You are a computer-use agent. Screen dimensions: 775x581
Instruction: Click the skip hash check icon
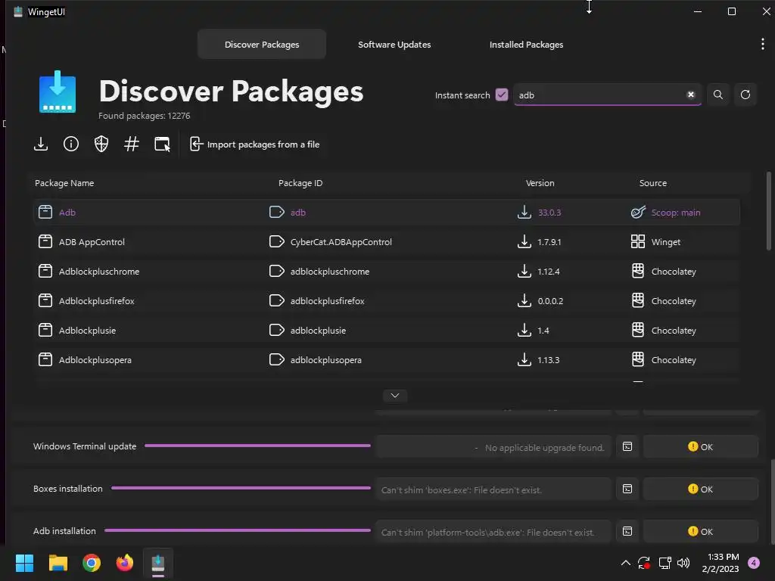click(132, 144)
